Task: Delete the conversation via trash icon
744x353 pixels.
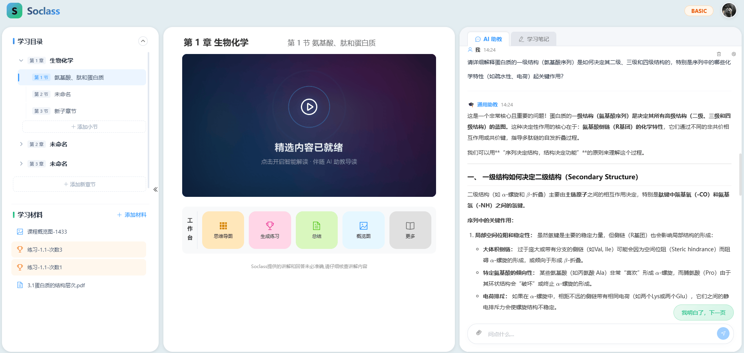Action: pos(719,54)
